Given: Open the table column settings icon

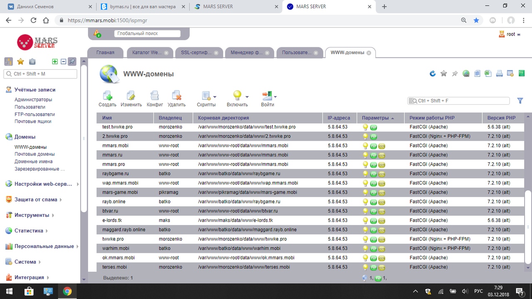Looking at the screenshot, I should pos(510,74).
